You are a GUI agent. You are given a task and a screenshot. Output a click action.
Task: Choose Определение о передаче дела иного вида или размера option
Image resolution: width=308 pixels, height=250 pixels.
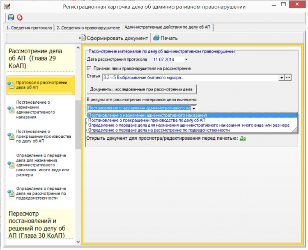192,125
